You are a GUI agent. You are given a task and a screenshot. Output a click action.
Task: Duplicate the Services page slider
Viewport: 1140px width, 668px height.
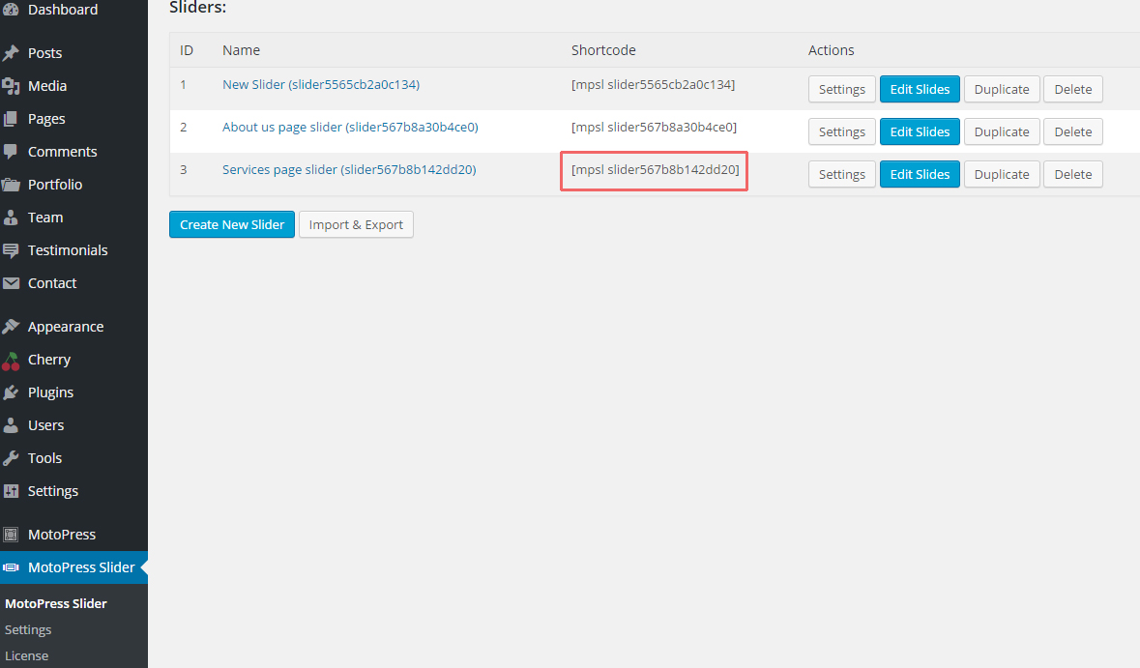tap(1002, 174)
